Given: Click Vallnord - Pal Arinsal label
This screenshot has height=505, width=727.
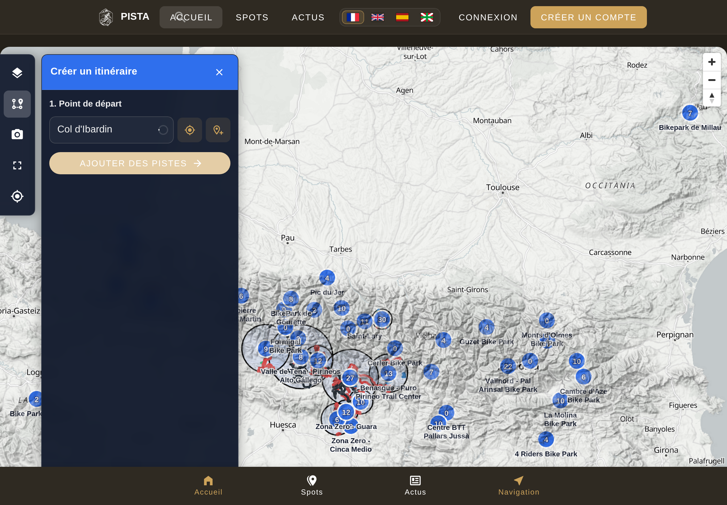Looking at the screenshot, I should [508, 385].
